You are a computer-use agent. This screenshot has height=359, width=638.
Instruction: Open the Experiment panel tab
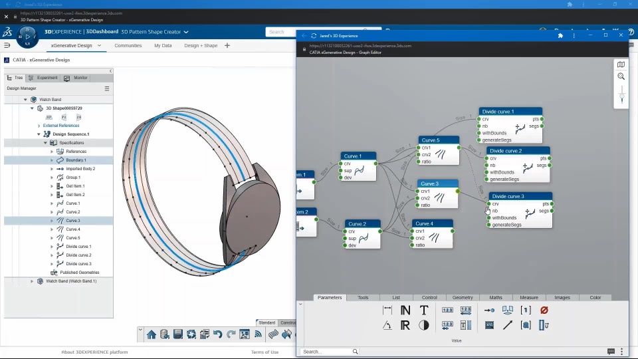[43, 78]
